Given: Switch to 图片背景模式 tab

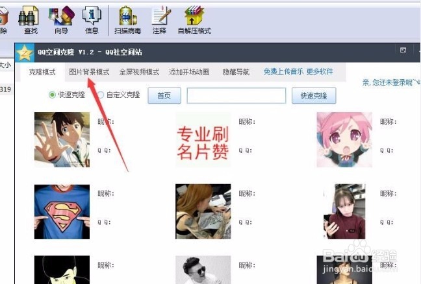Looking at the screenshot, I should tap(89, 72).
